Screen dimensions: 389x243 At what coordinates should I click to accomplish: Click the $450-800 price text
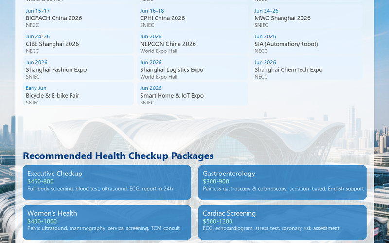tap(40, 181)
